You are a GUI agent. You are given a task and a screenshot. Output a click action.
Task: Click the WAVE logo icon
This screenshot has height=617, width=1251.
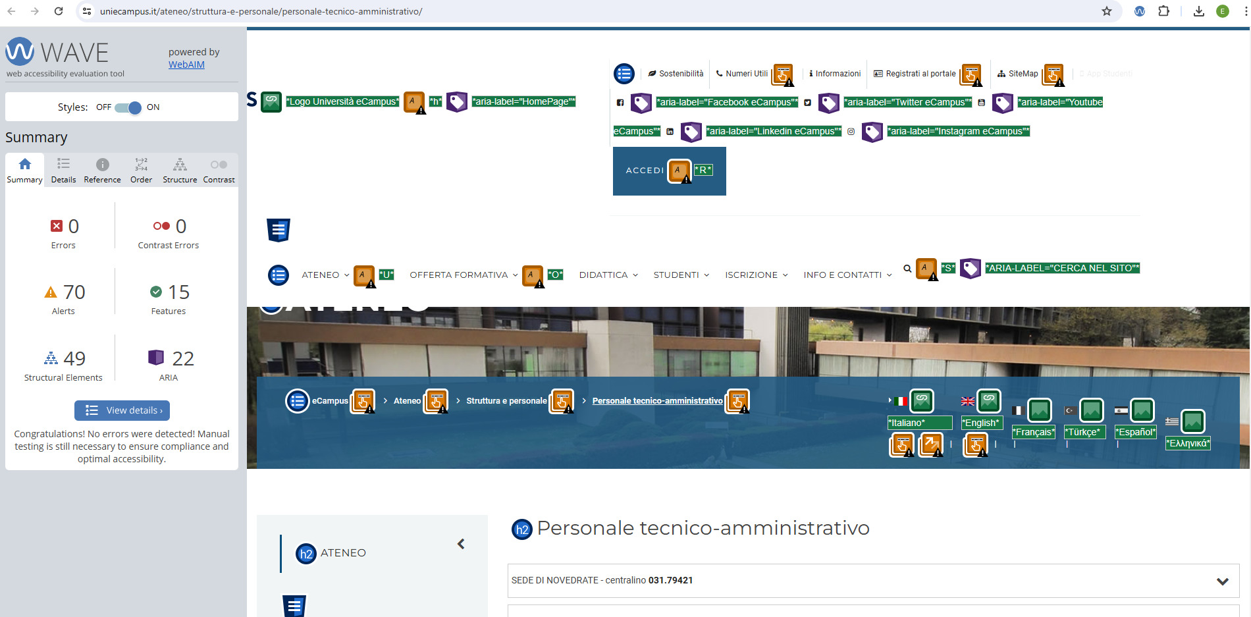(x=20, y=51)
